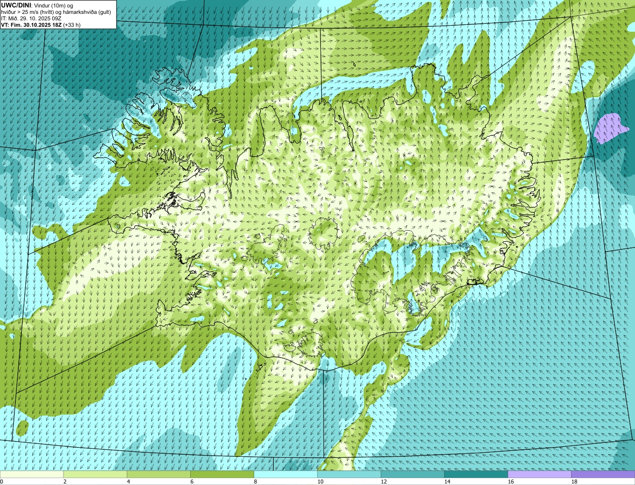Click the legend scale label "6"
The width and height of the screenshot is (635, 485).
coord(192,482)
